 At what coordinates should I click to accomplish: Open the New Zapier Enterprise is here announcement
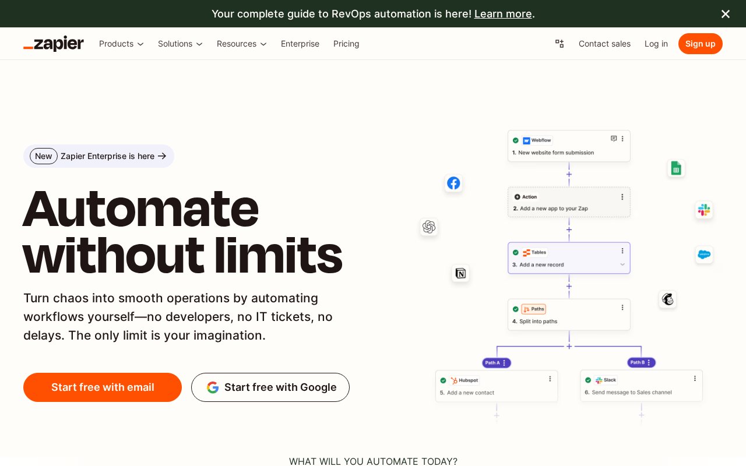[x=98, y=156]
